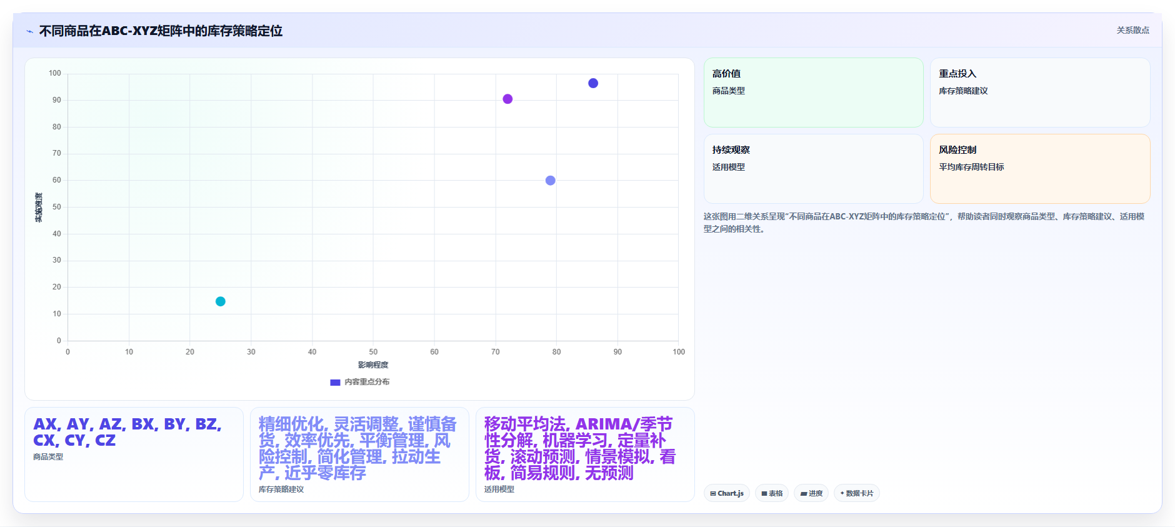The image size is (1175, 527).
Task: Click the 进度 tag chip
Action: pyautogui.click(x=811, y=493)
